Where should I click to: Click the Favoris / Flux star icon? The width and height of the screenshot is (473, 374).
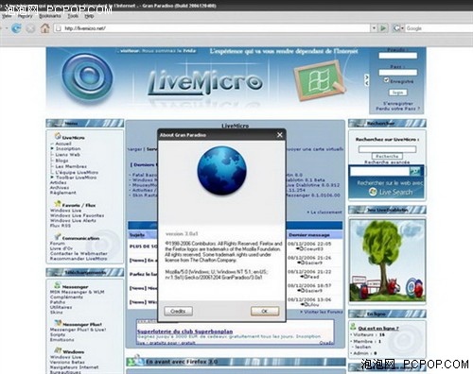point(57,204)
